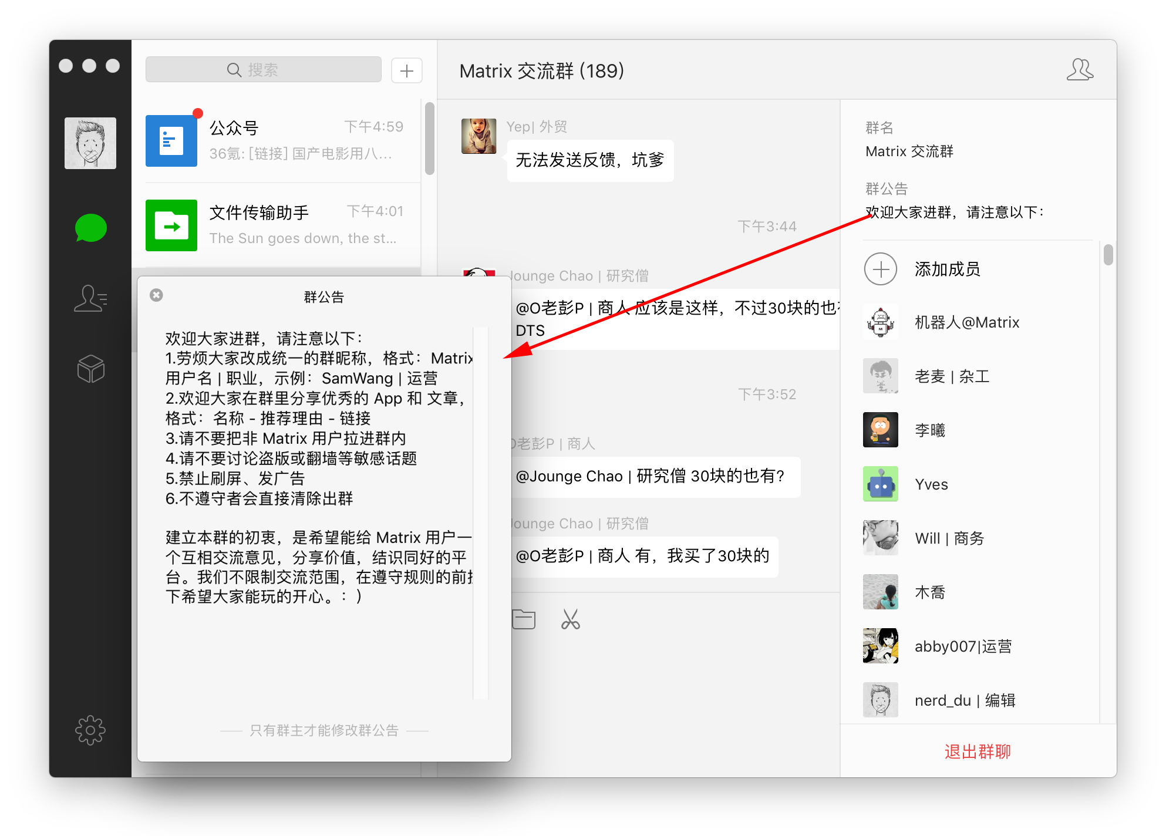The width and height of the screenshot is (1166, 836).
Task: Close the 群公告 popup
Action: [x=156, y=295]
